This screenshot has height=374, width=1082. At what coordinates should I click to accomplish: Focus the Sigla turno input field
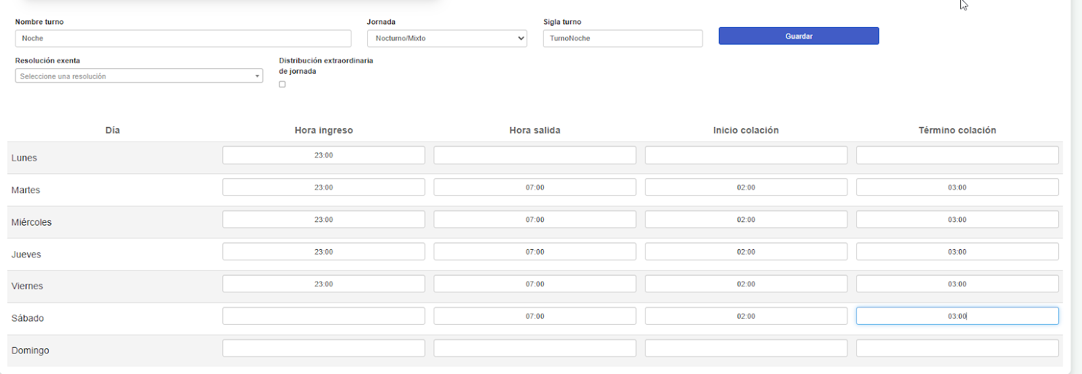[622, 38]
